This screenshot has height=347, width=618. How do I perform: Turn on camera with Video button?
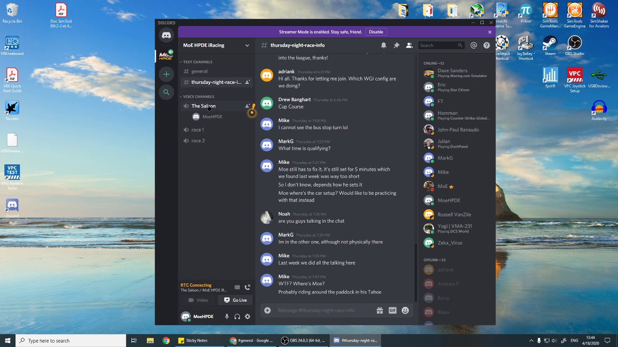point(198,300)
